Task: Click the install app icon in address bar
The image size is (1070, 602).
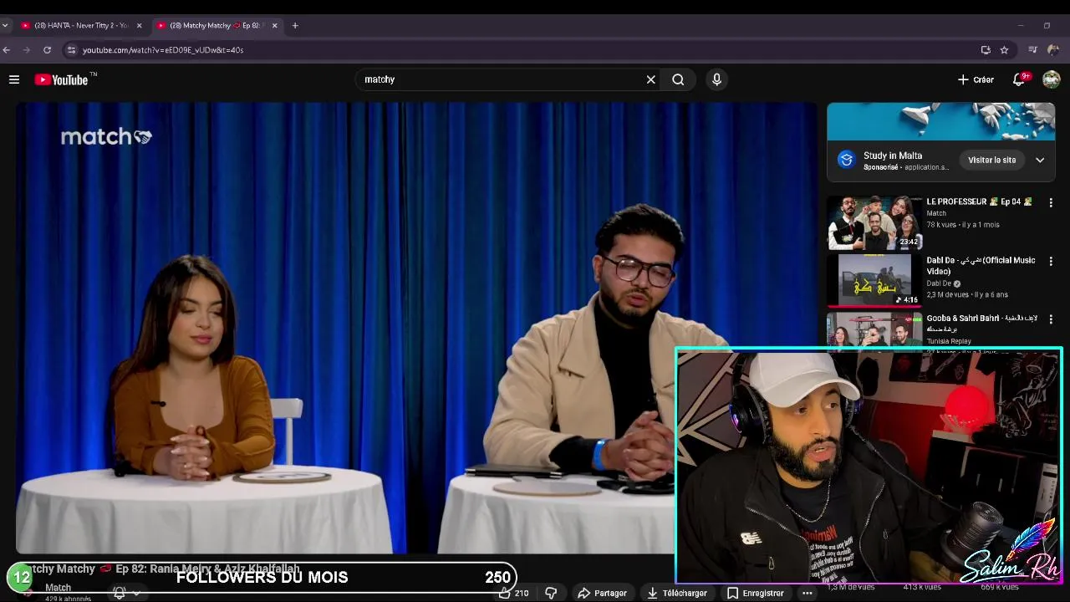Action: click(986, 50)
